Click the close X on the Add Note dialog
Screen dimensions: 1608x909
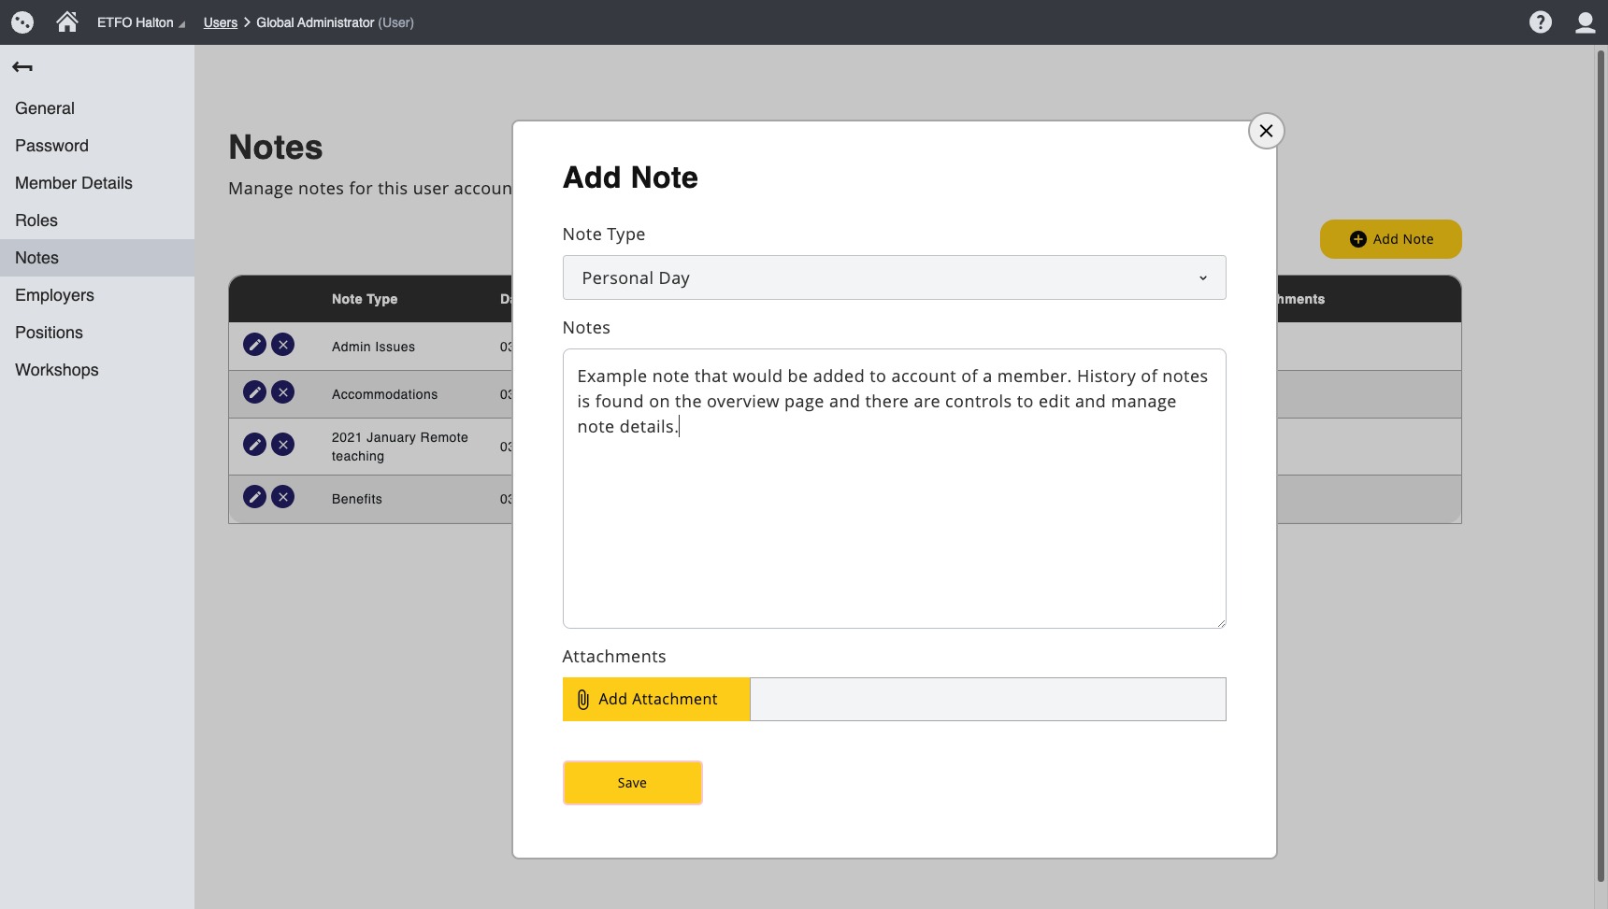click(1266, 131)
